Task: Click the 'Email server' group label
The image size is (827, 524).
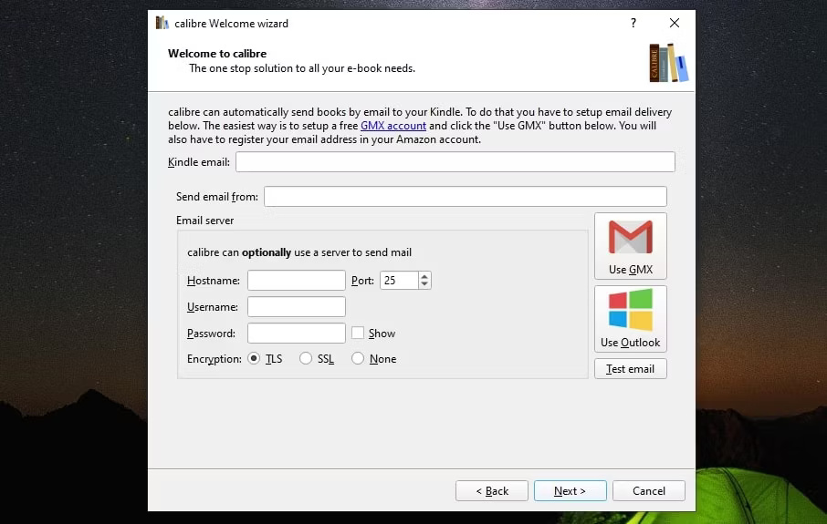Action: (x=204, y=221)
